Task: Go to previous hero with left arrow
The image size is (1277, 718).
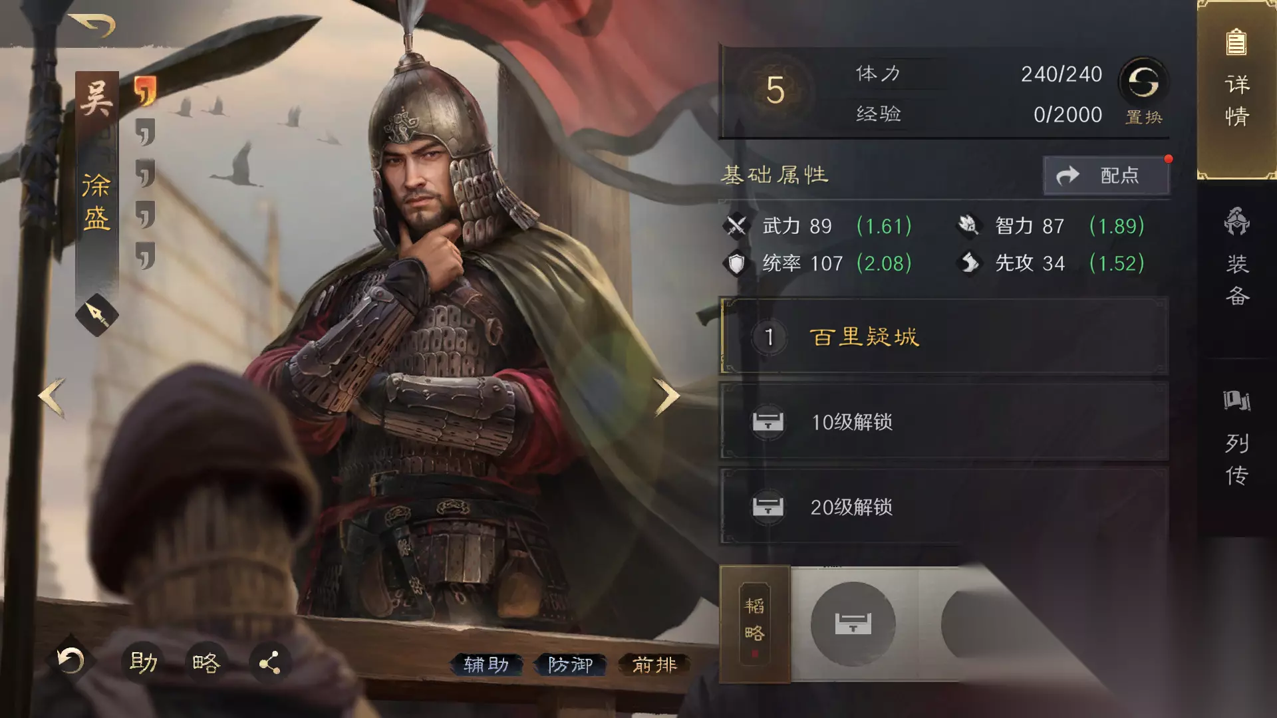Action: pos(52,398)
